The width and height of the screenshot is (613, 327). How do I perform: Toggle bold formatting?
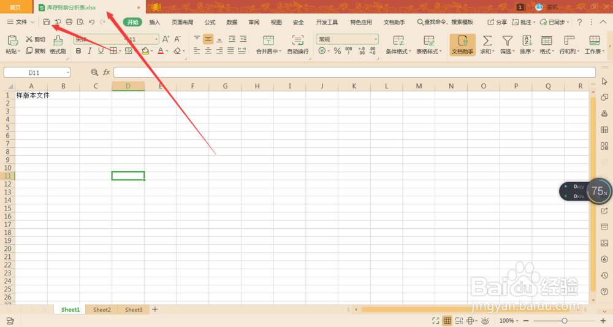click(x=78, y=51)
